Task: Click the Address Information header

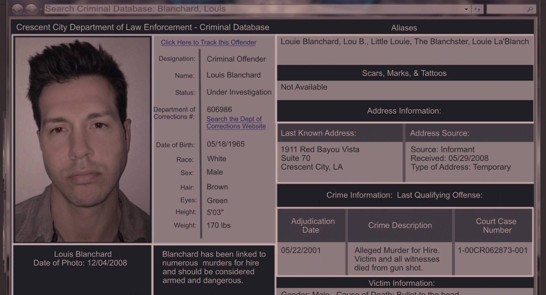Action: pyautogui.click(x=405, y=111)
